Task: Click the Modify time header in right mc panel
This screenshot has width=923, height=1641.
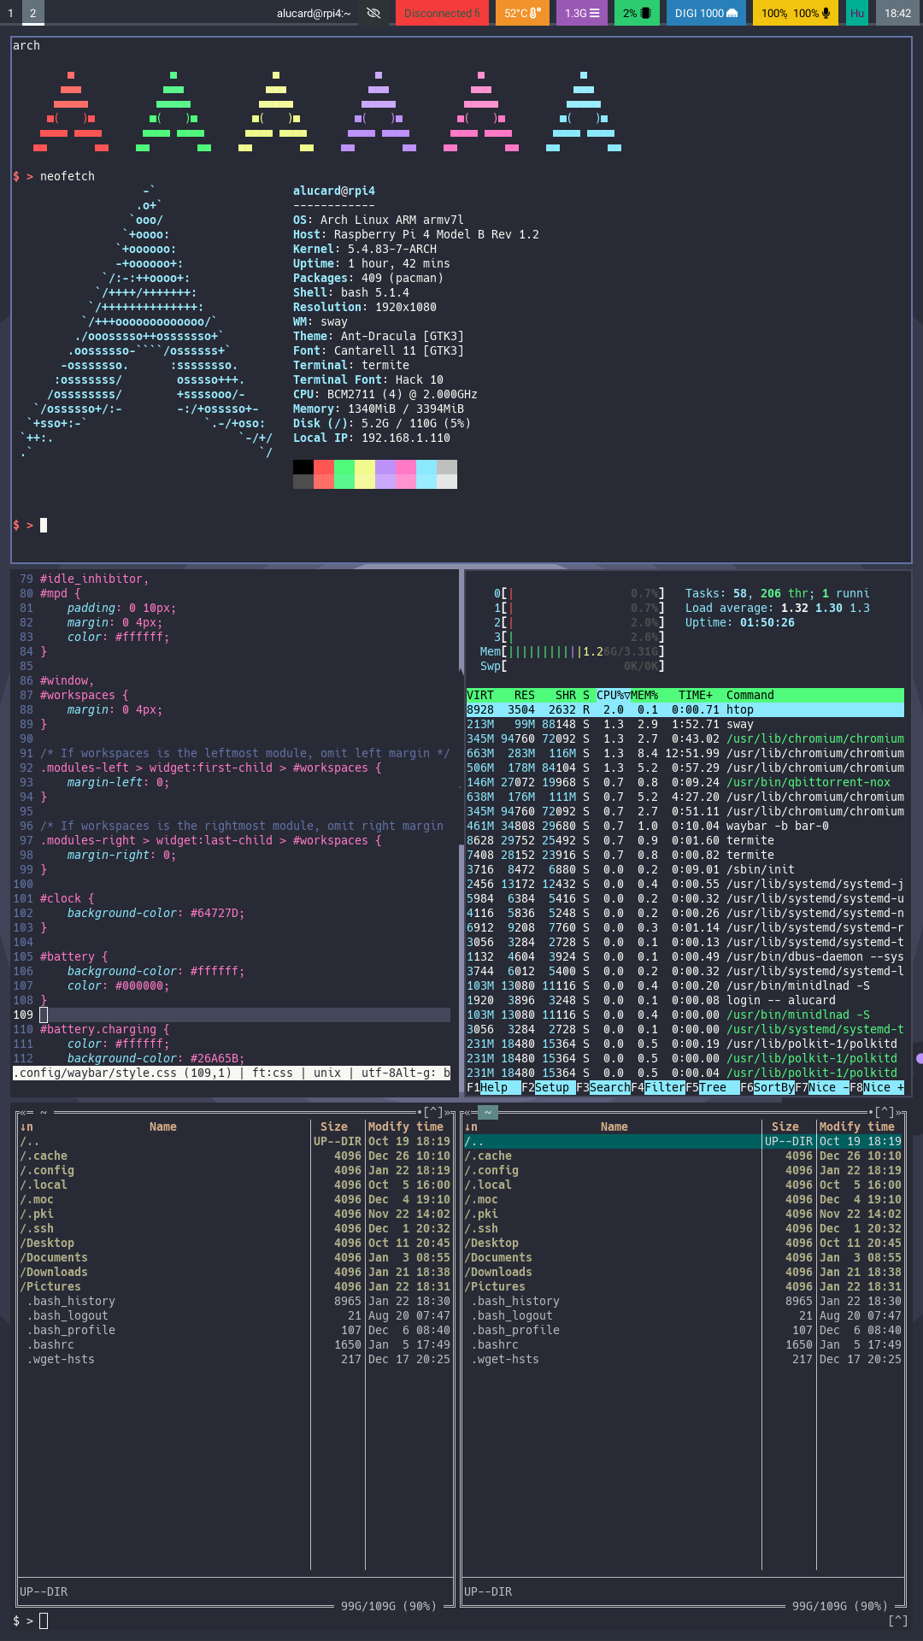Action: (x=856, y=1126)
